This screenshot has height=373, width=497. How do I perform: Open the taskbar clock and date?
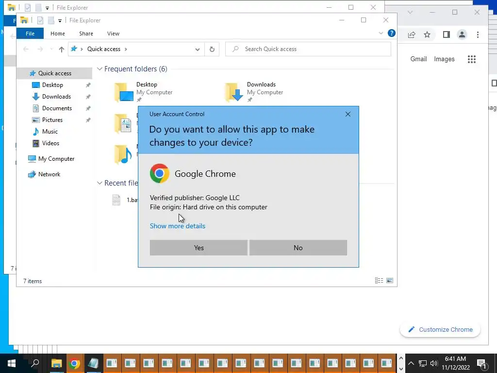point(455,363)
